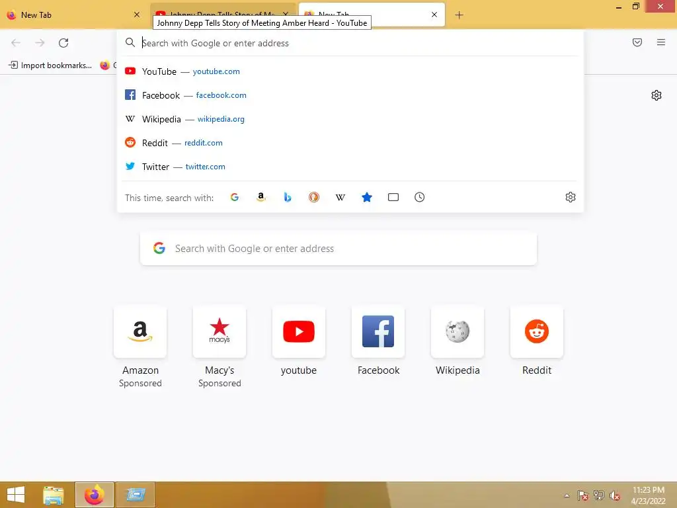Go forward one page
Viewport: 677px width, 508px height.
pos(40,43)
